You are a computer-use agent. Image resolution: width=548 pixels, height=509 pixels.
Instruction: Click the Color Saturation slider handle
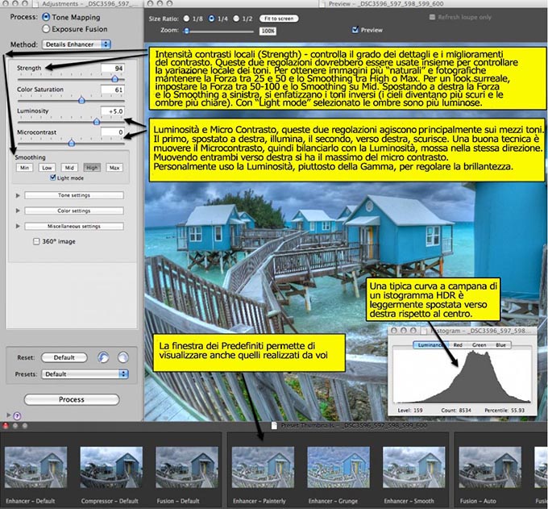81,100
